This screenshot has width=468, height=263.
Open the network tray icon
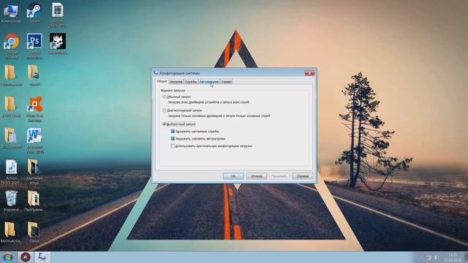click(429, 257)
